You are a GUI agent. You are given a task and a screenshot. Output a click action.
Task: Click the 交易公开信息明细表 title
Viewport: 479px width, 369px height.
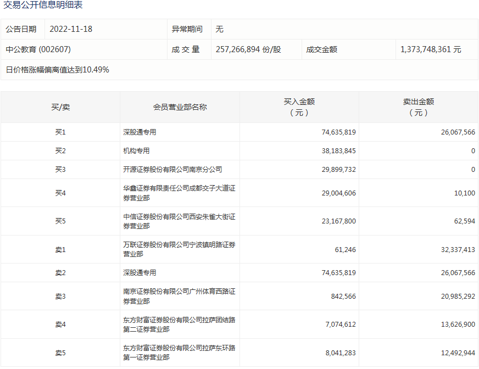point(43,4)
